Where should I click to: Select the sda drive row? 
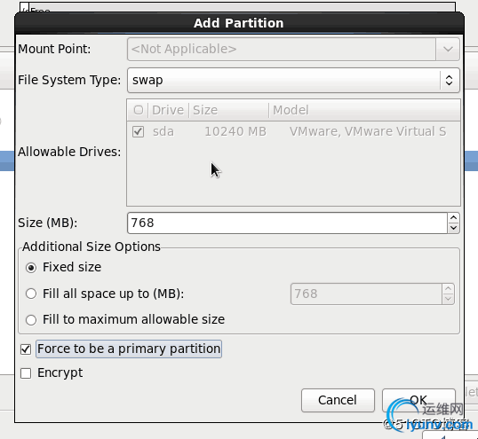click(x=293, y=132)
